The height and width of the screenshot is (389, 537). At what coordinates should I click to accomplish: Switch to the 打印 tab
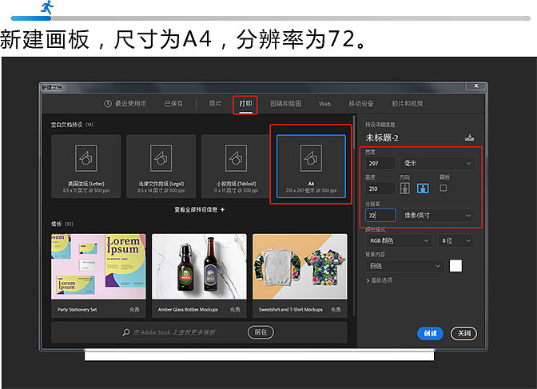[245, 104]
